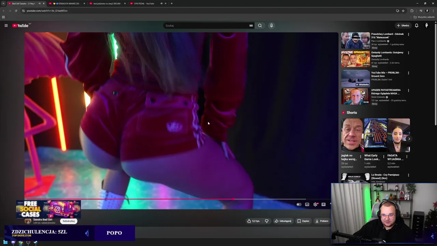
Task: Switch to theater mode
Action: tap(324, 204)
